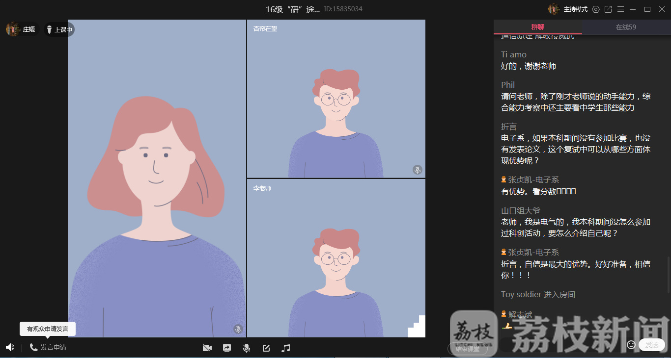The width and height of the screenshot is (671, 358).
Task: Click the room ID 15835034 text
Action: pos(343,9)
